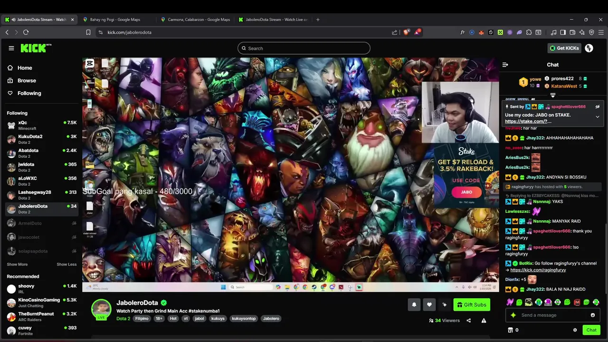The width and height of the screenshot is (608, 342).
Task: Click the kick.com/jabolerodota address bar
Action: click(242, 32)
